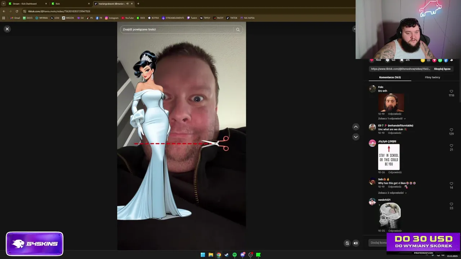
Task: Switch to Komentarze (163) tab
Action: point(390,77)
